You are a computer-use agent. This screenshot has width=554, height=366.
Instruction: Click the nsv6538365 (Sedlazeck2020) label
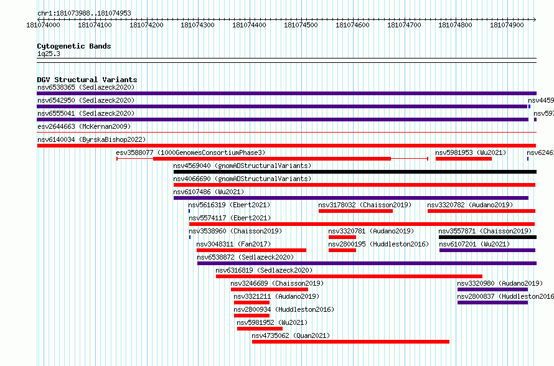point(86,87)
